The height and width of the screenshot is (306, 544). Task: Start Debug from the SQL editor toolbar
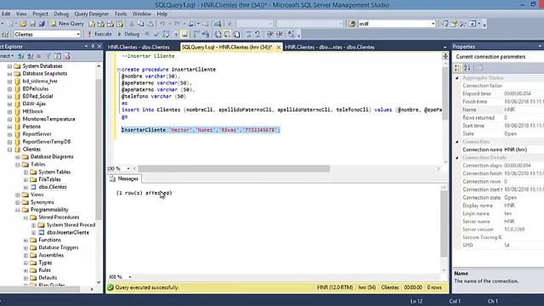[128, 34]
